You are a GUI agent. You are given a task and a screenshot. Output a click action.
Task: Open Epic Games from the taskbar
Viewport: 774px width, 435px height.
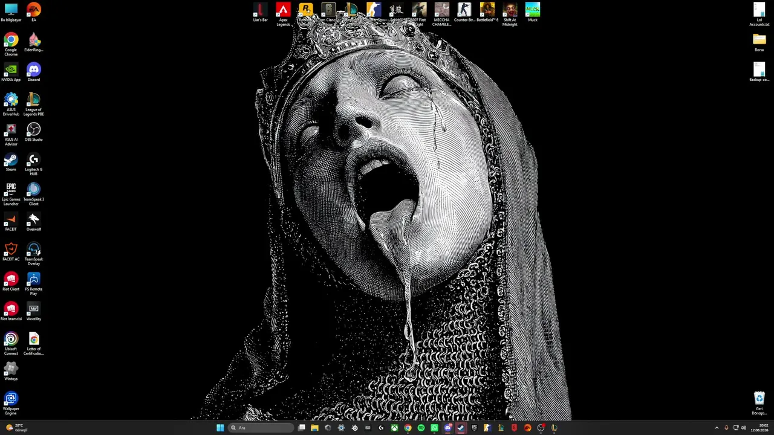coord(474,428)
